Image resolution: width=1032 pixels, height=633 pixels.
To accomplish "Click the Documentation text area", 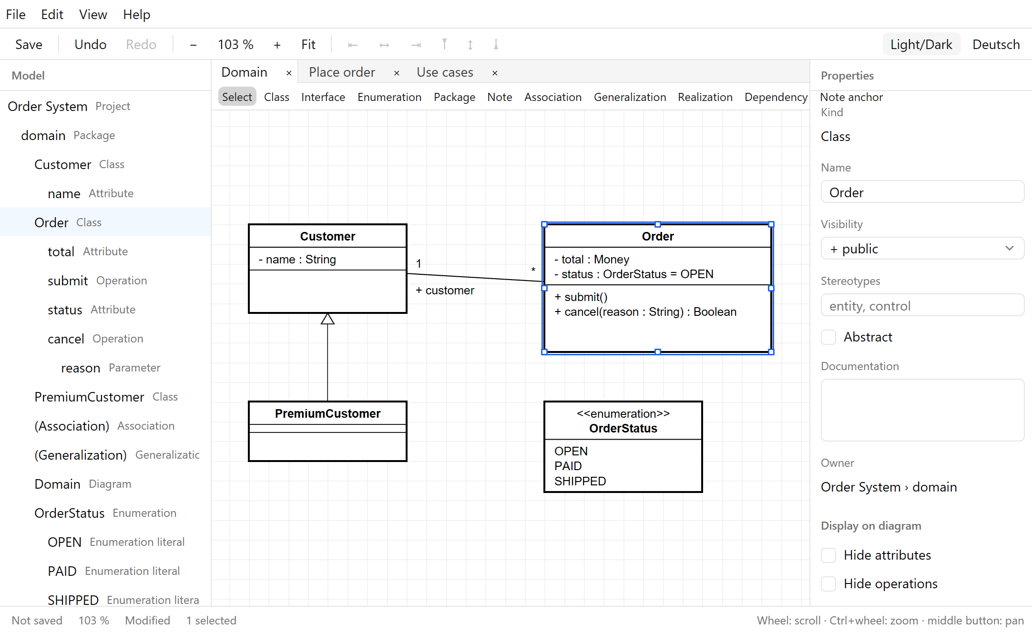I will (922, 410).
